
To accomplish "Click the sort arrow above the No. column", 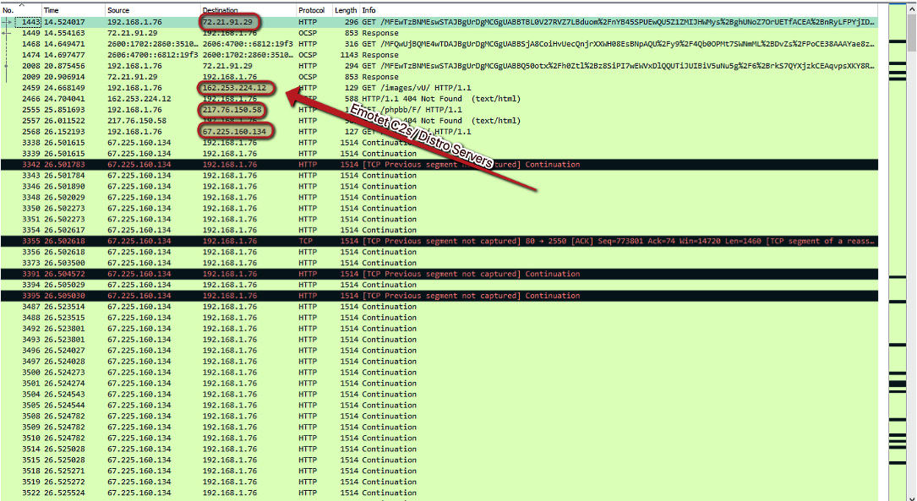I will [21, 5].
